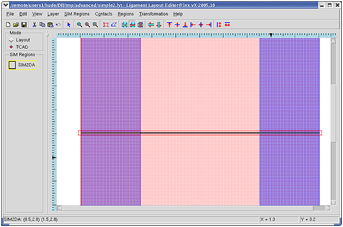Open the File menu
This screenshot has width=343, height=227.
pos(10,14)
